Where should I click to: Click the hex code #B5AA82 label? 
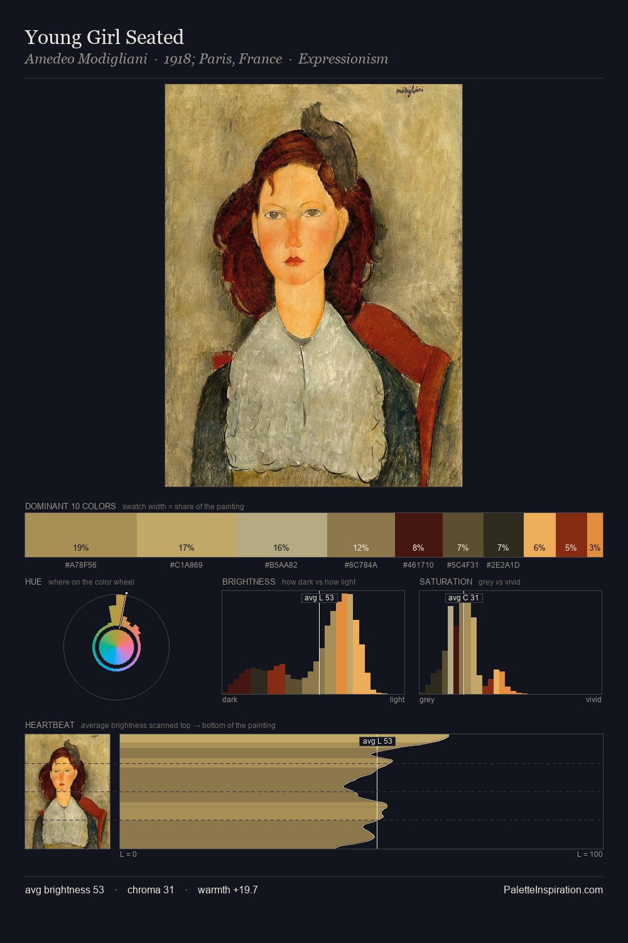[x=281, y=565]
